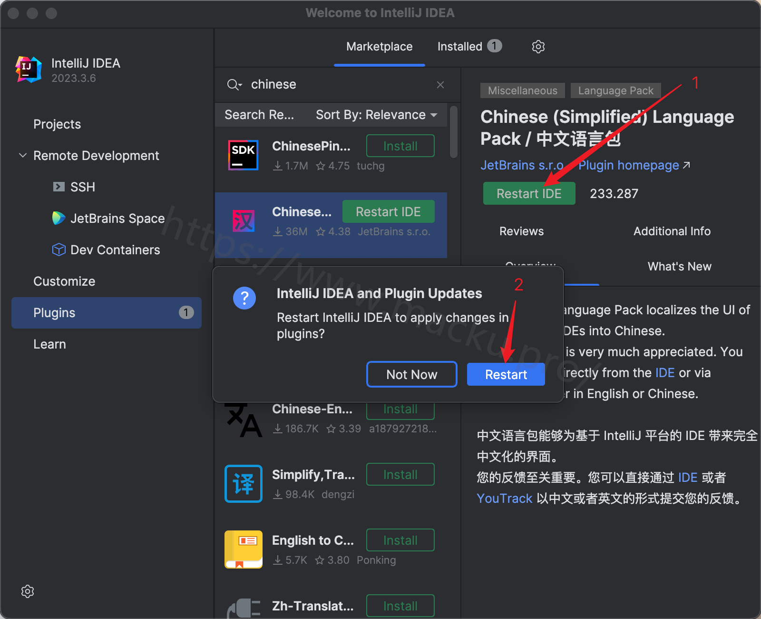Collapse the Remote Development tree
The height and width of the screenshot is (619, 761).
22,155
